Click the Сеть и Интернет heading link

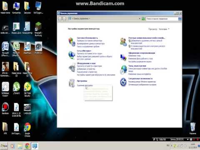[x=84, y=51]
